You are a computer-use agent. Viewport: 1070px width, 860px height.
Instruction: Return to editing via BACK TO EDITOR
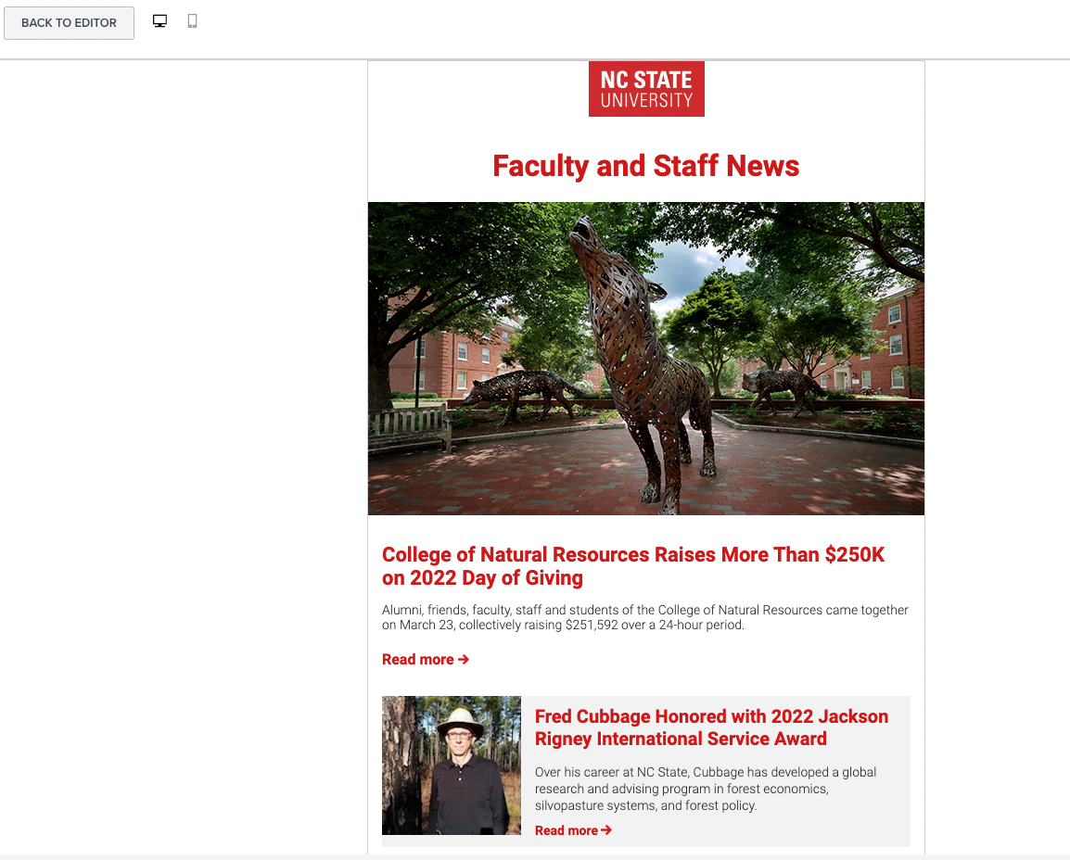coord(69,22)
